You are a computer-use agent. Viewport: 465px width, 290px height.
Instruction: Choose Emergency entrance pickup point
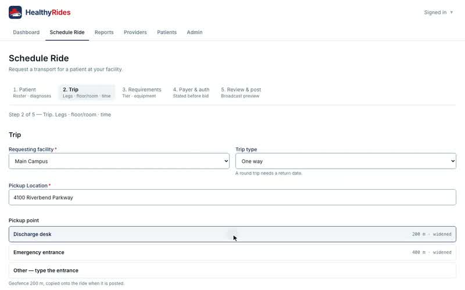(232, 252)
